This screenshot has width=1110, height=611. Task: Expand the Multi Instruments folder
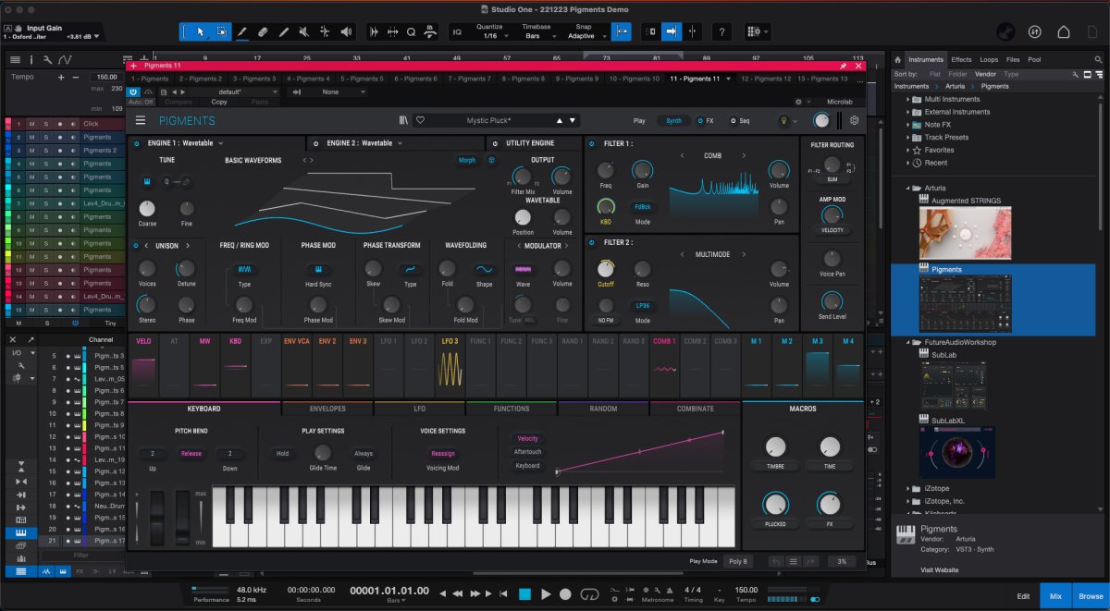[x=907, y=99]
